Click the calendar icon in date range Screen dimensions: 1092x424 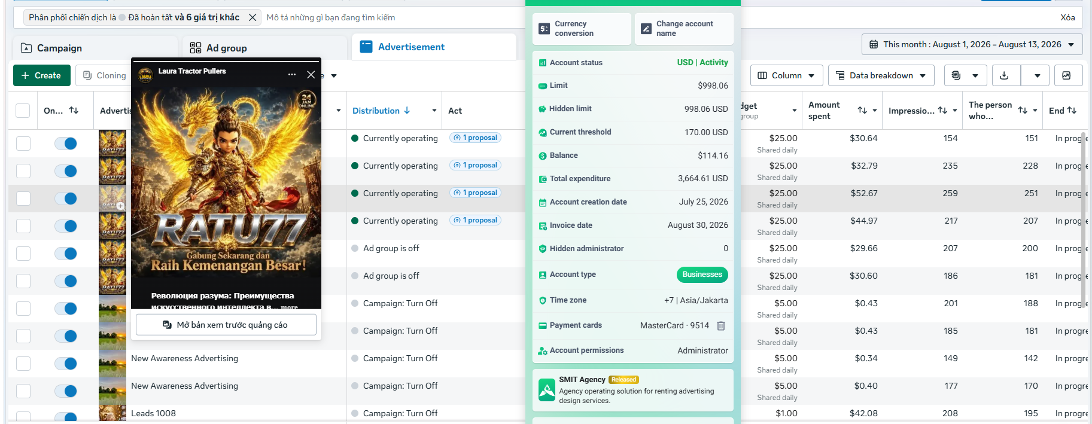tap(874, 44)
